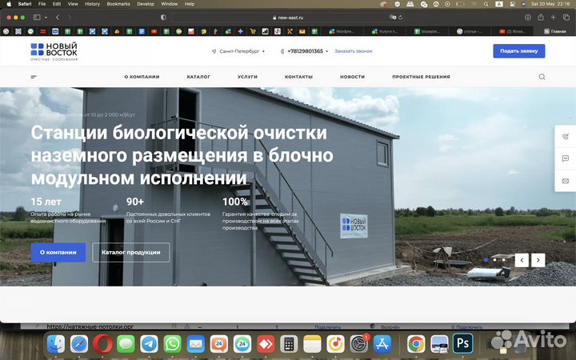Screen dimensions: 576x360
Task: Click the Подать заявку button
Action: pos(518,51)
